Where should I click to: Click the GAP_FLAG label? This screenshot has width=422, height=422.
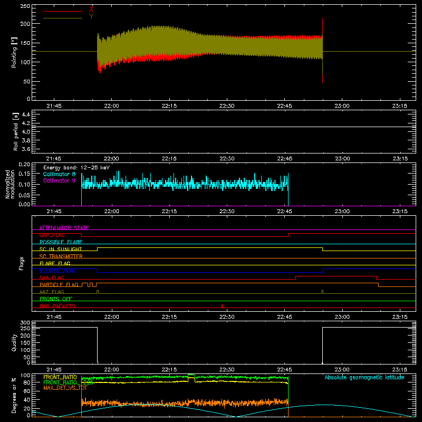(52, 235)
